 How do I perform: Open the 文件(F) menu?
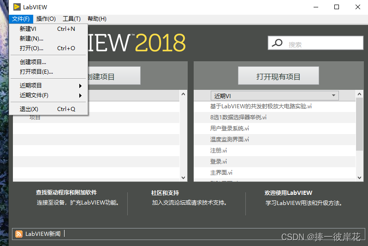click(x=21, y=19)
